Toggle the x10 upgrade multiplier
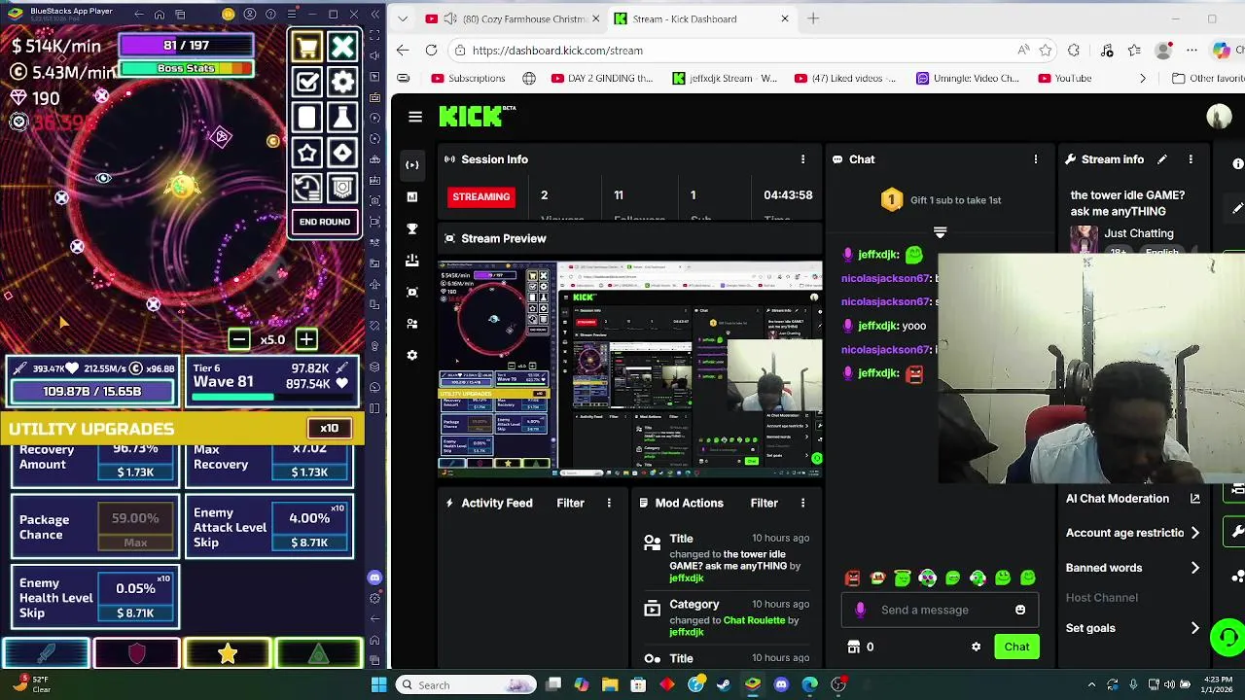 point(329,429)
